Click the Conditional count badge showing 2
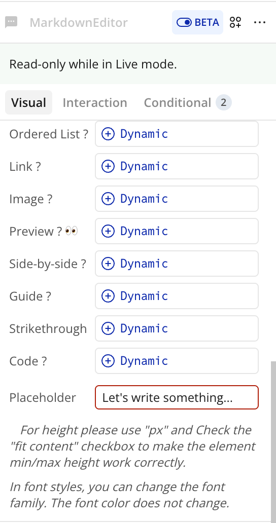 (x=224, y=102)
